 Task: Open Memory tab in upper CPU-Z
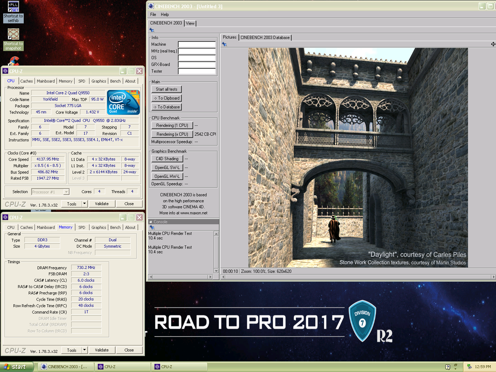tap(66, 81)
